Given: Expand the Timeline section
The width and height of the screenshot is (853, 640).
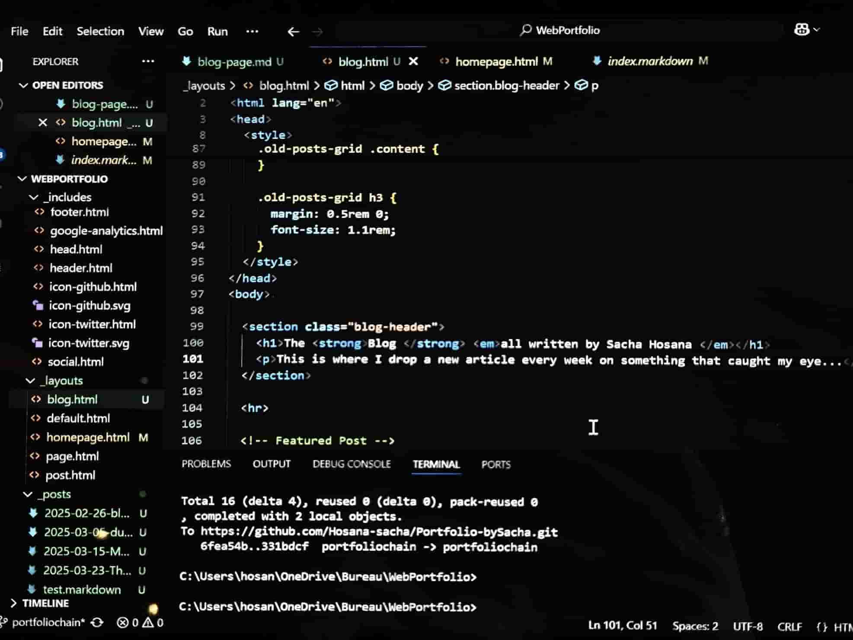Looking at the screenshot, I should click(x=14, y=603).
